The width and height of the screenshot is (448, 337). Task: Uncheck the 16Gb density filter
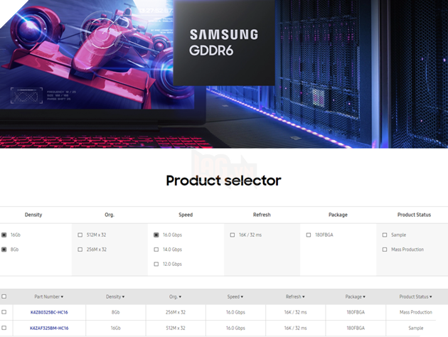pyautogui.click(x=4, y=235)
